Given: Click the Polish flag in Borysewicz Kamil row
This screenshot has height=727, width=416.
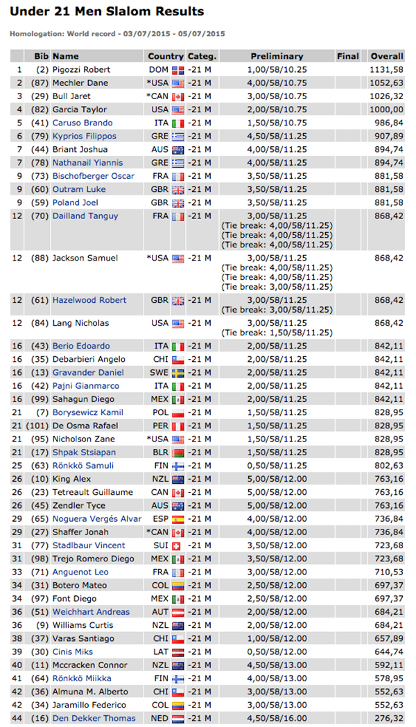Looking at the screenshot, I should pos(177,413).
